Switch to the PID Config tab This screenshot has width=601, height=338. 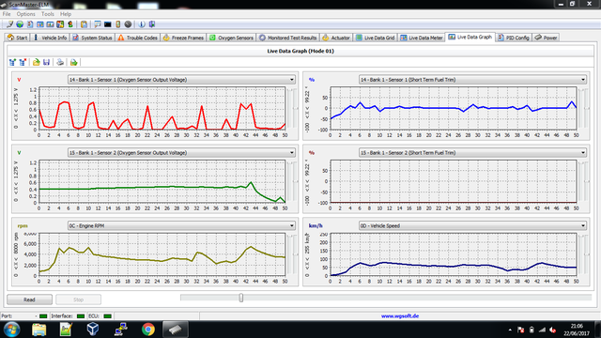click(514, 38)
